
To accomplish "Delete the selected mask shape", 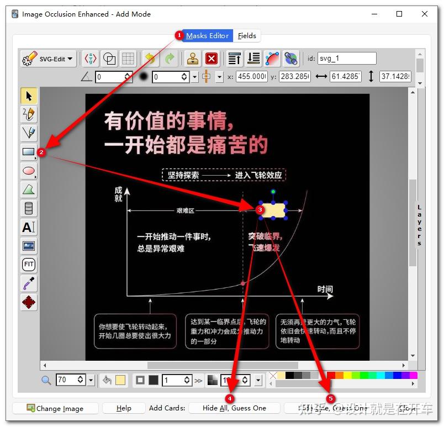I will tap(212, 59).
